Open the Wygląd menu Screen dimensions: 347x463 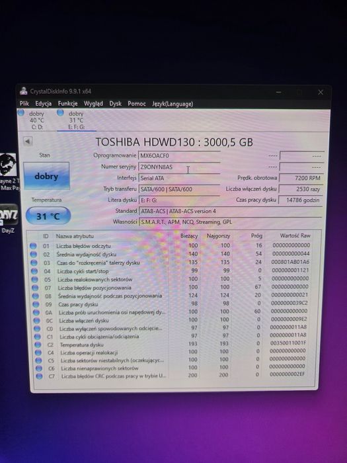(93, 104)
